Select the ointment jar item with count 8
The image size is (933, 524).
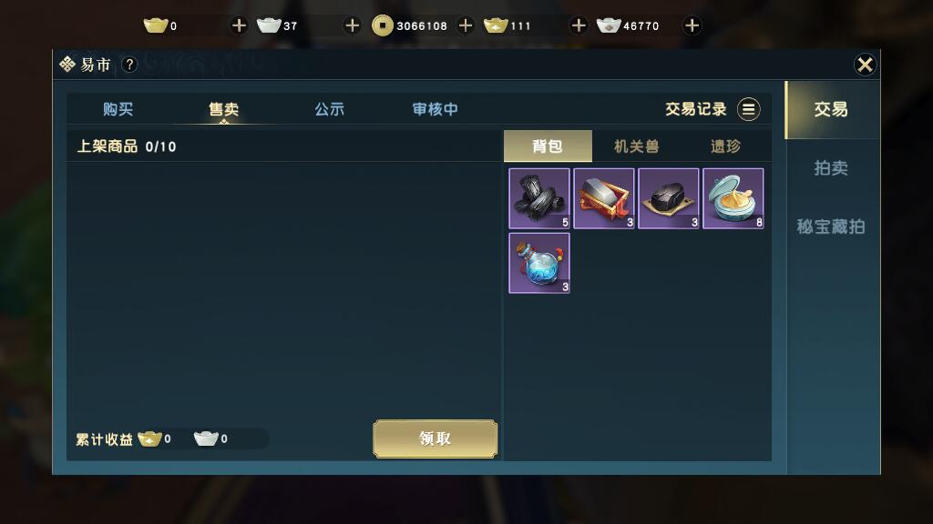(x=733, y=198)
